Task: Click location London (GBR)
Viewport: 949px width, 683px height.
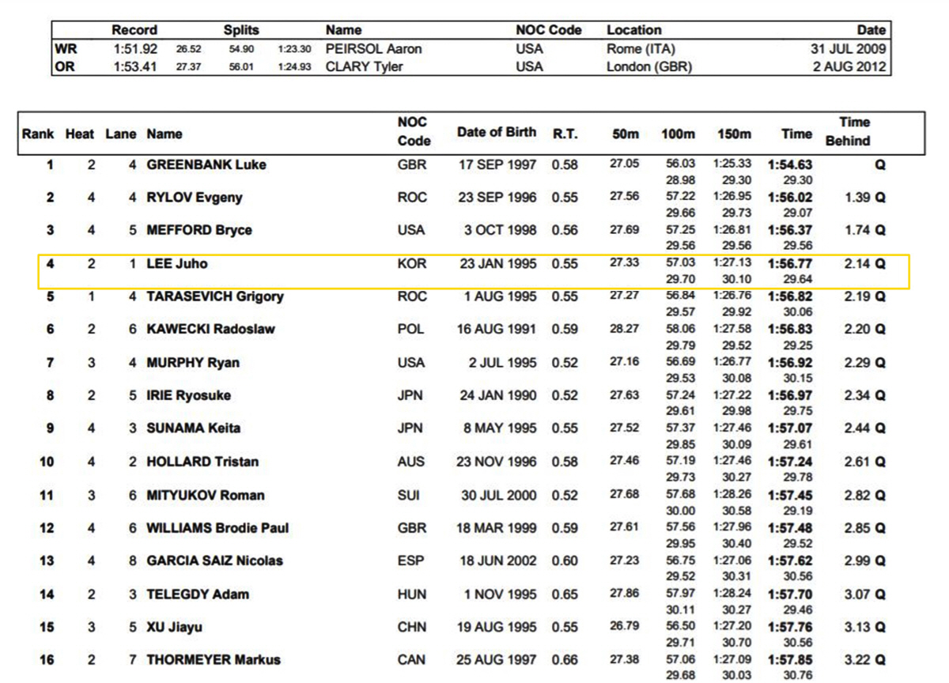Action: (649, 66)
